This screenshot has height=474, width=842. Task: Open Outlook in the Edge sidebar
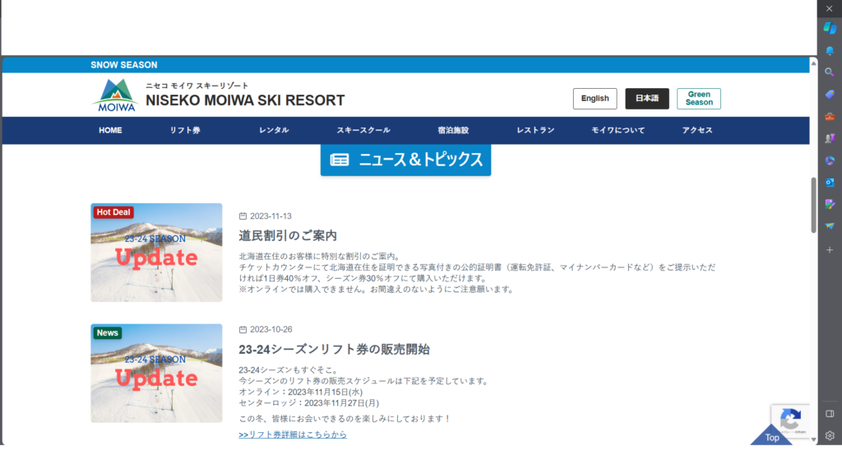(x=830, y=182)
